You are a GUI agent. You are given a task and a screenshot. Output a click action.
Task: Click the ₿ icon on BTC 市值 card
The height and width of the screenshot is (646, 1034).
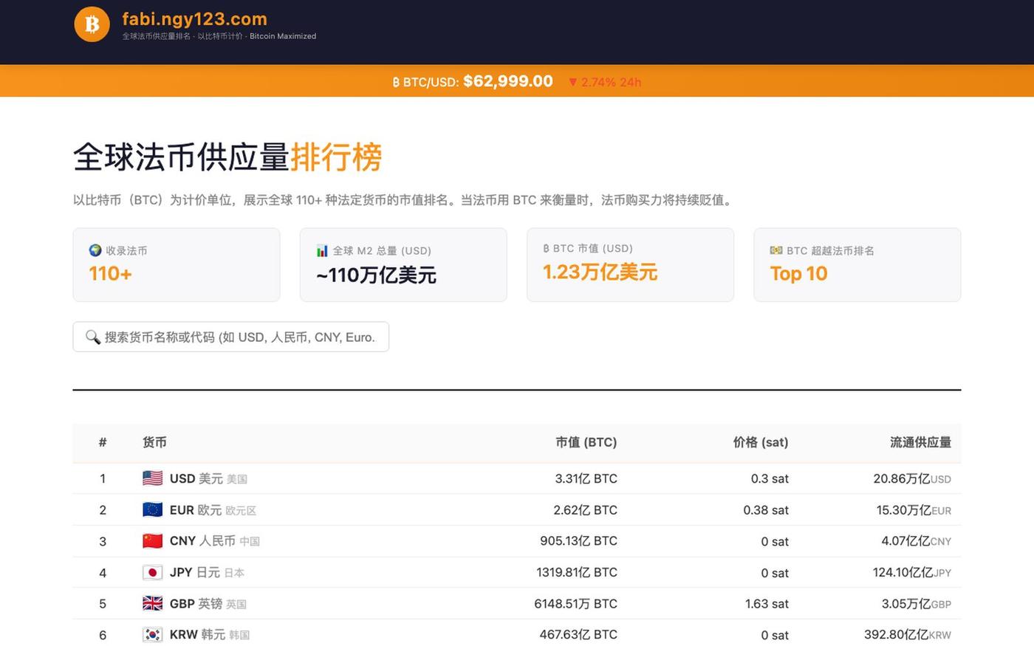coord(546,249)
